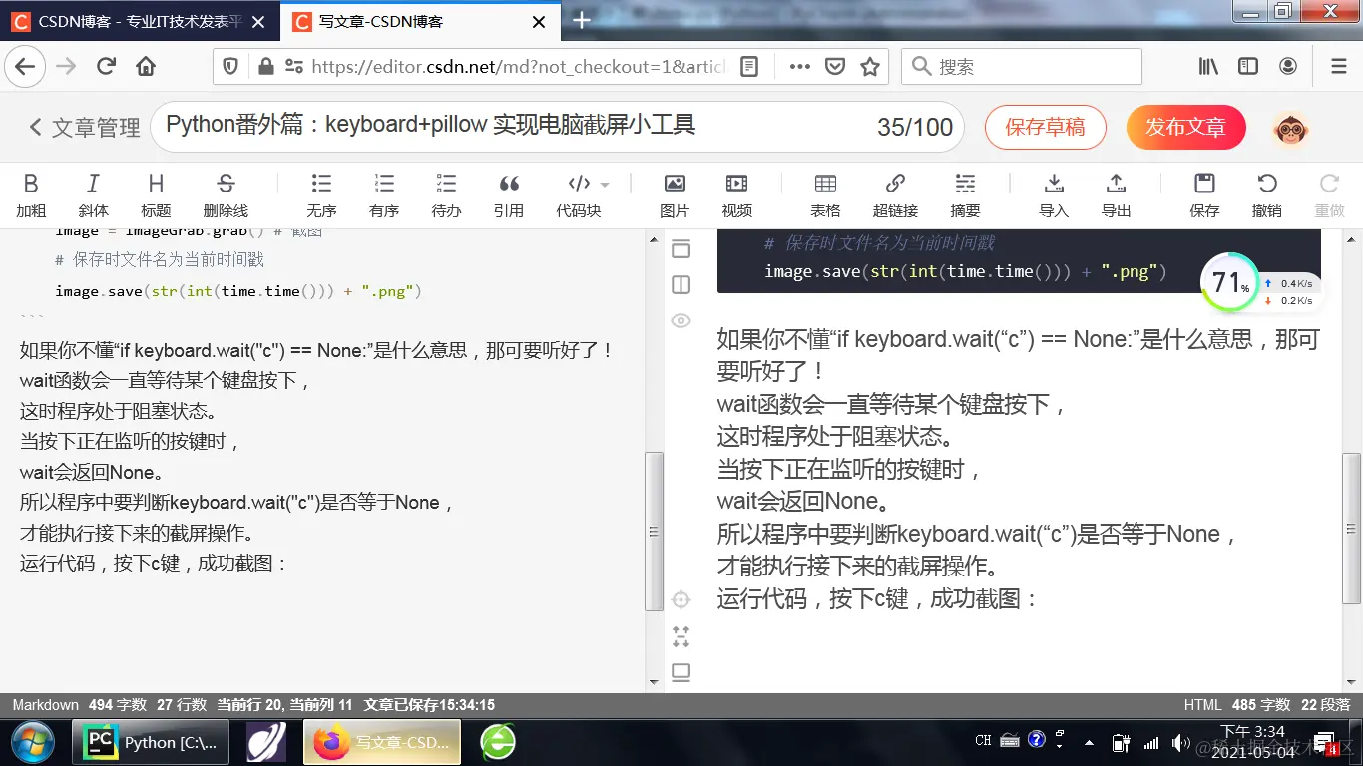Click the 搜索 search field
Screen dimensions: 1363x766
click(1023, 67)
